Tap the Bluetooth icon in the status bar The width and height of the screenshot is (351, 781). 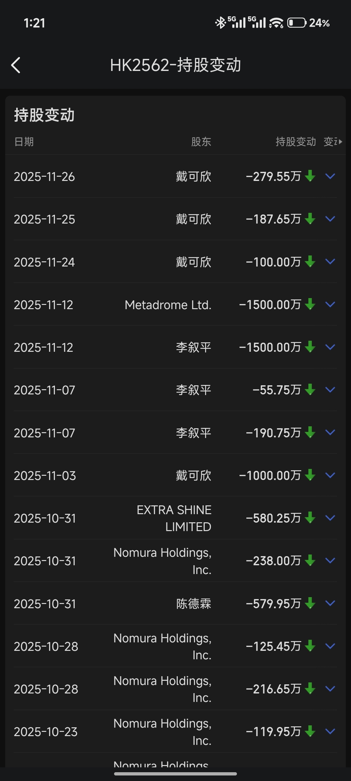[220, 23]
